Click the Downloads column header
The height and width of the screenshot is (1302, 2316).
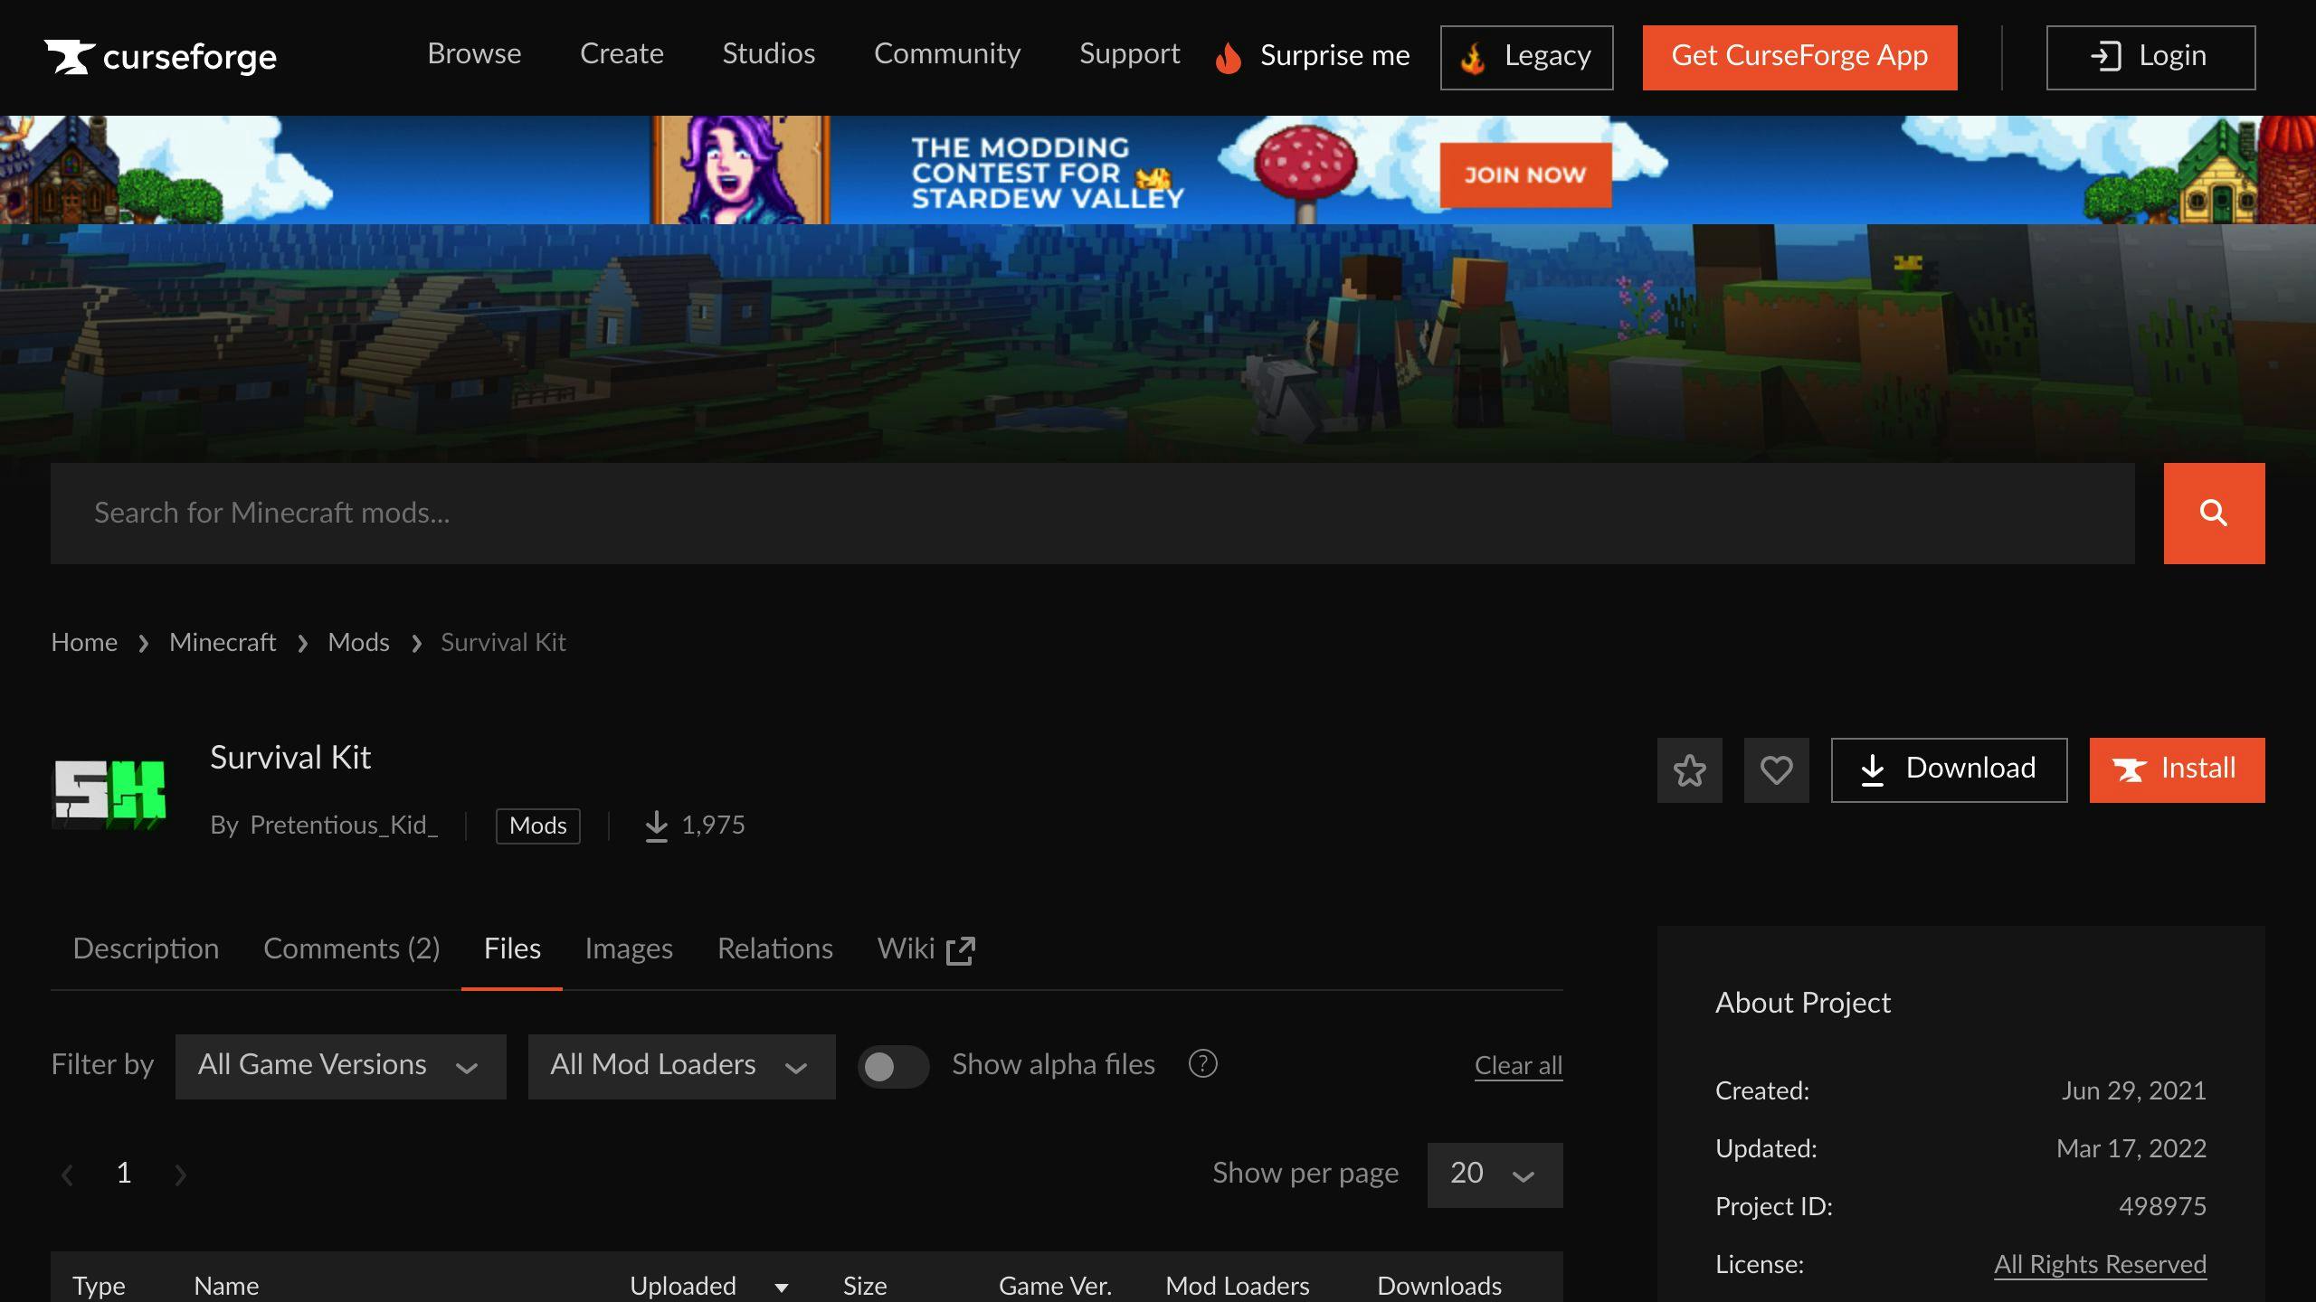[1439, 1287]
